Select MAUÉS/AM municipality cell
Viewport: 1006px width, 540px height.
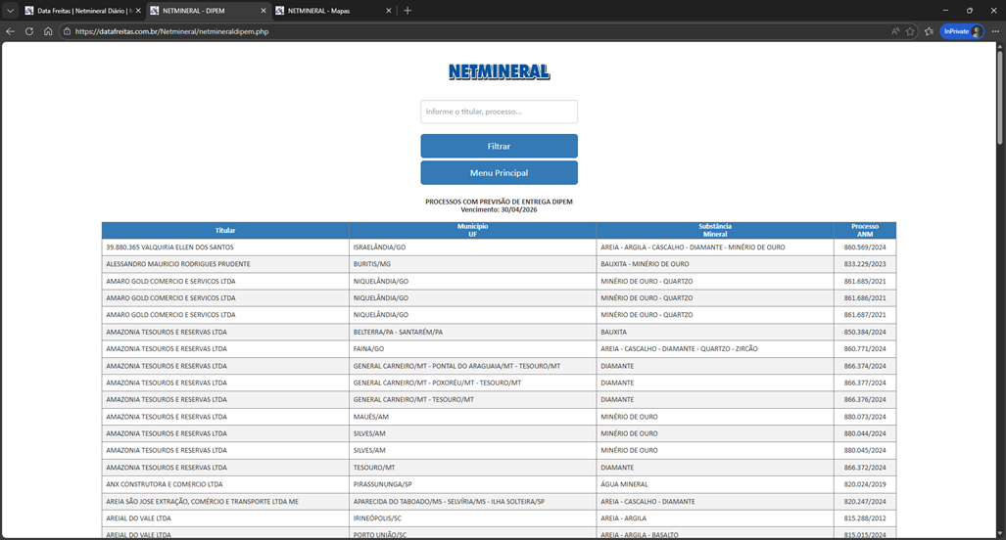point(473,417)
